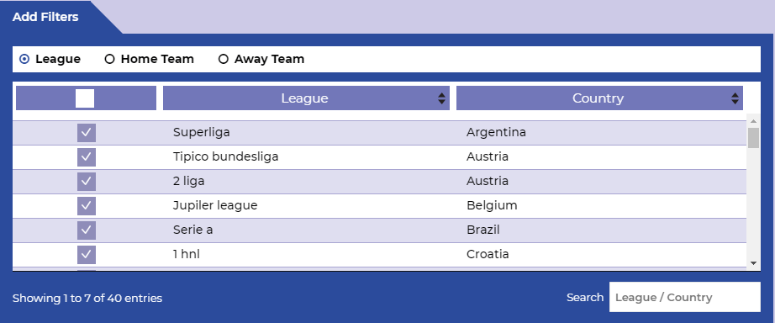Screen dimensions: 775x323
Task: Uncheck the Superliga row checkbox
Action: pyautogui.click(x=87, y=133)
